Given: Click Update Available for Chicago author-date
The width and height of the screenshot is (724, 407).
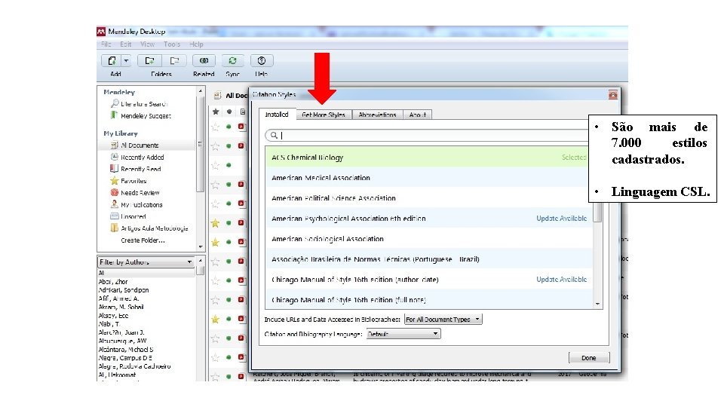Looking at the screenshot, I should (561, 279).
